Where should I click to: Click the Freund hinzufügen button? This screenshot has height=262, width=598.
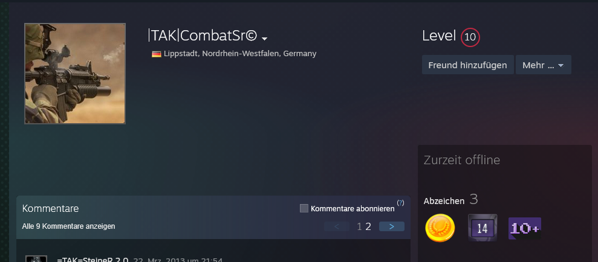point(467,65)
